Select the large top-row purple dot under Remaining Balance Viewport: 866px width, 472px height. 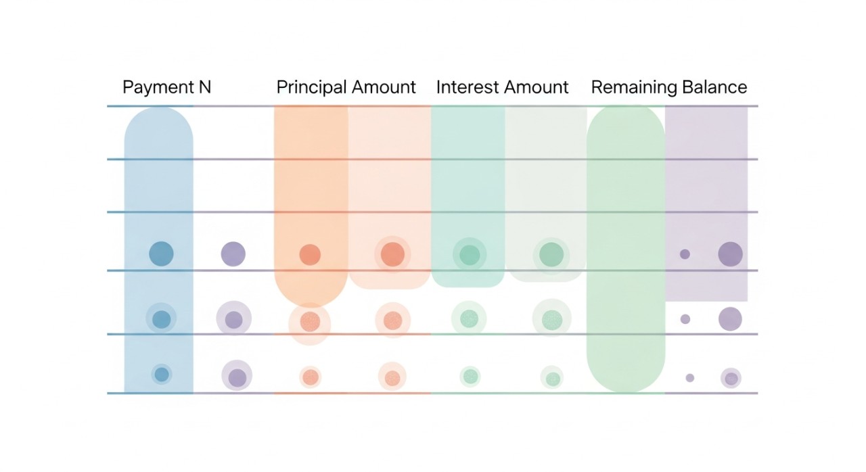pos(730,254)
